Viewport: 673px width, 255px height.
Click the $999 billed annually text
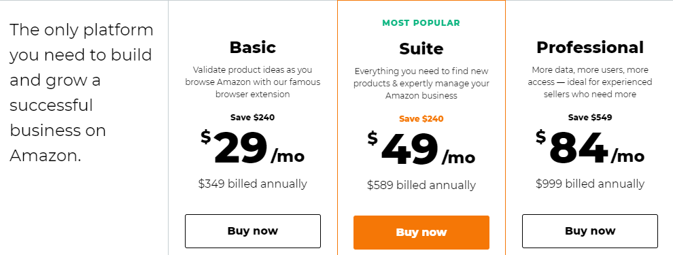tap(590, 184)
